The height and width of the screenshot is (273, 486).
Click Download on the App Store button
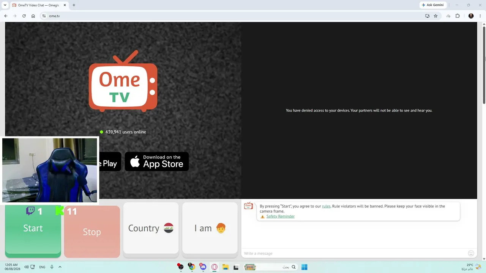(x=157, y=162)
